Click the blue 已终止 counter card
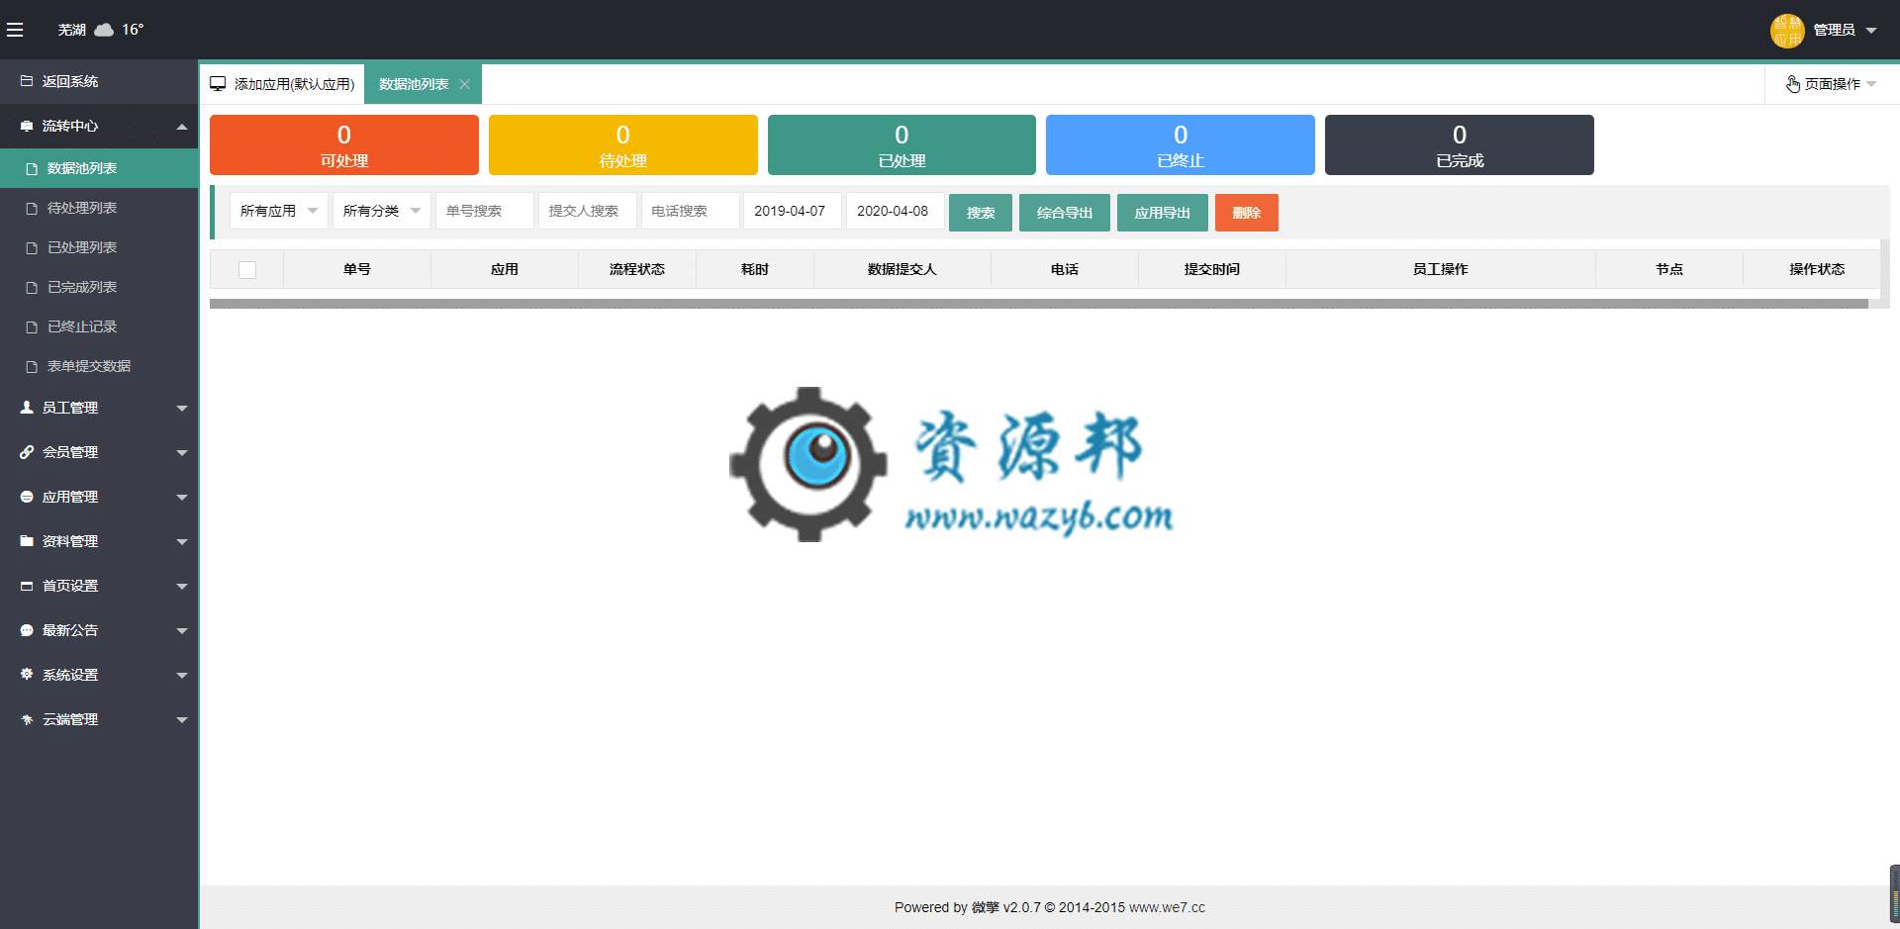 coord(1181,144)
